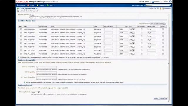Check Select for ORCL:FRA_DISK1B
Image resolution: width=188 pixels, height=106 pixels.
tap(21, 54)
